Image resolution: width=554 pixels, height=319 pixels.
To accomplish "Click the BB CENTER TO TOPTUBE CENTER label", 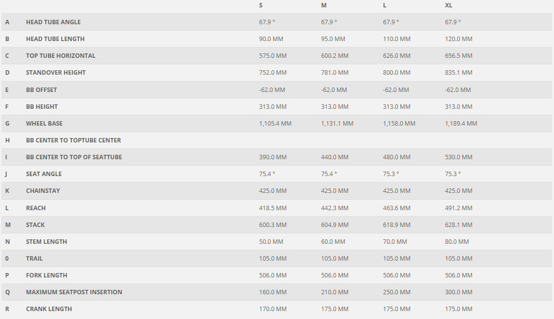I will coord(73,140).
